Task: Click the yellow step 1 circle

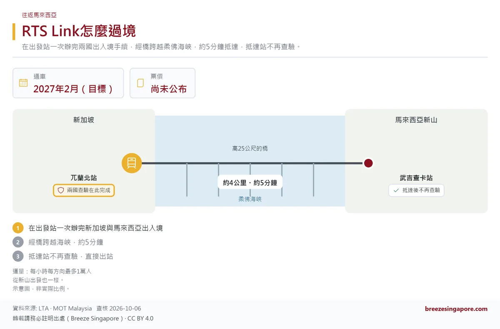Action: 18,228
